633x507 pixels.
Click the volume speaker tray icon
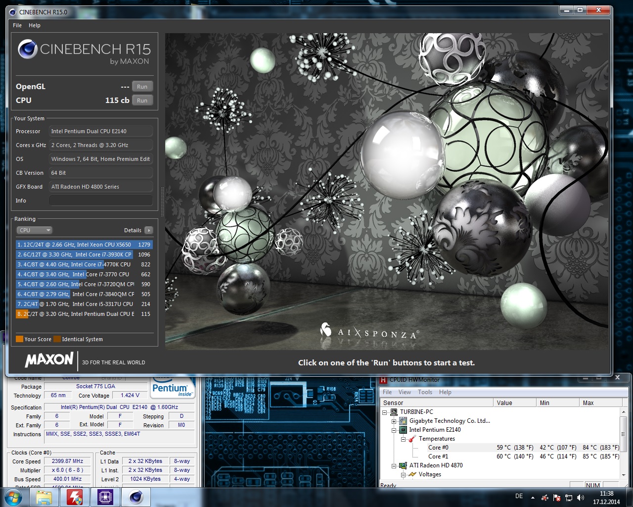[x=581, y=498]
